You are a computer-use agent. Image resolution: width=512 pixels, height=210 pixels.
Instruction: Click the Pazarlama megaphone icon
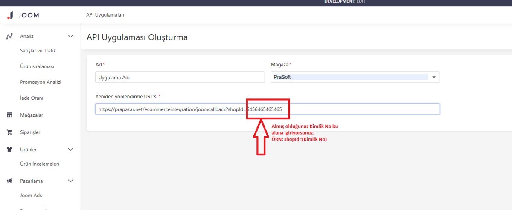pos(9,181)
